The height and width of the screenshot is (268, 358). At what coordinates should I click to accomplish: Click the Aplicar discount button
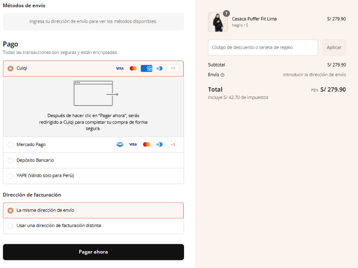pyautogui.click(x=334, y=47)
